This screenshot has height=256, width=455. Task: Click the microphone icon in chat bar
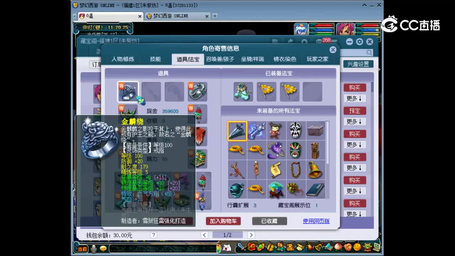(x=94, y=249)
